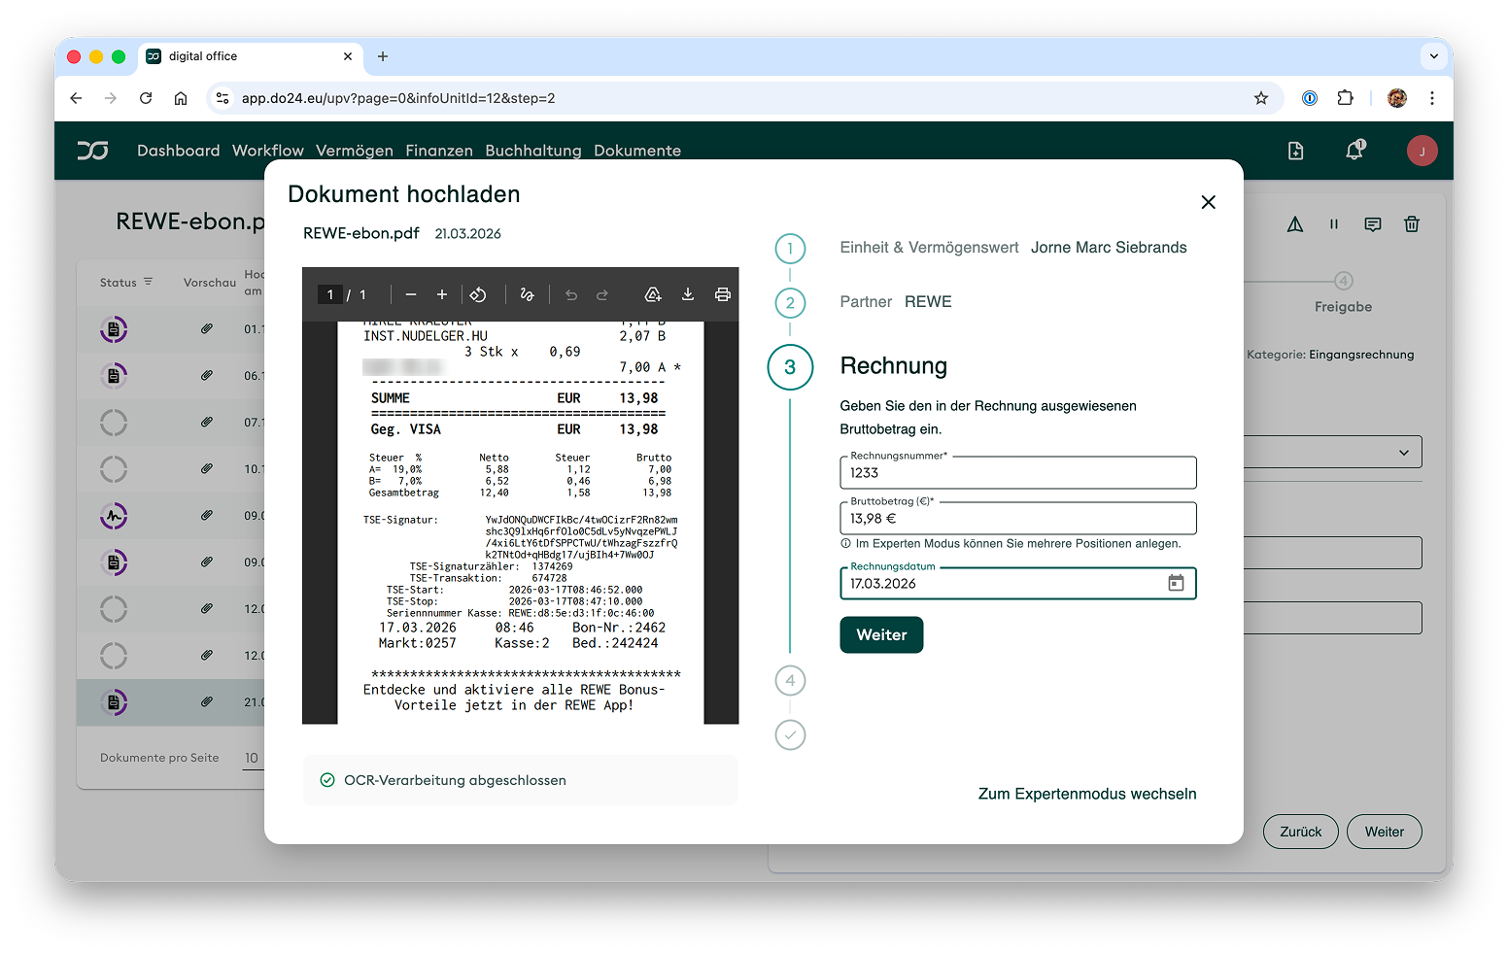Click the Bruttobetrag input field
This screenshot has height=954, width=1508.
(x=1017, y=518)
